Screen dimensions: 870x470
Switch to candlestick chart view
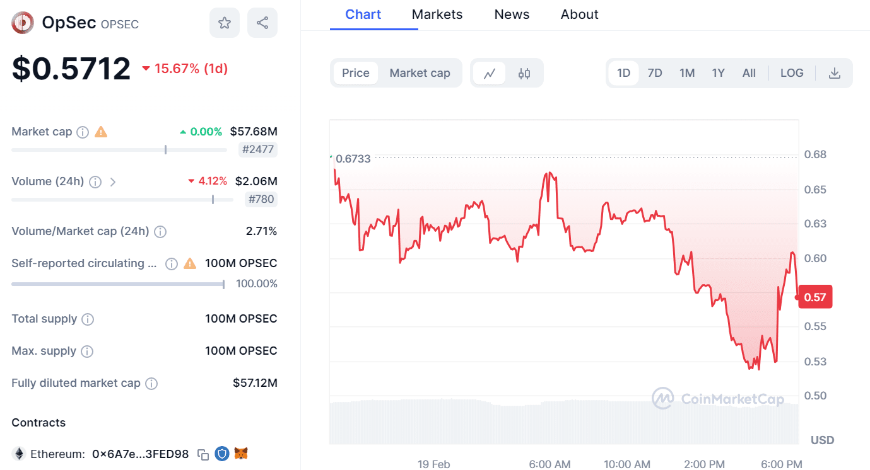point(524,73)
